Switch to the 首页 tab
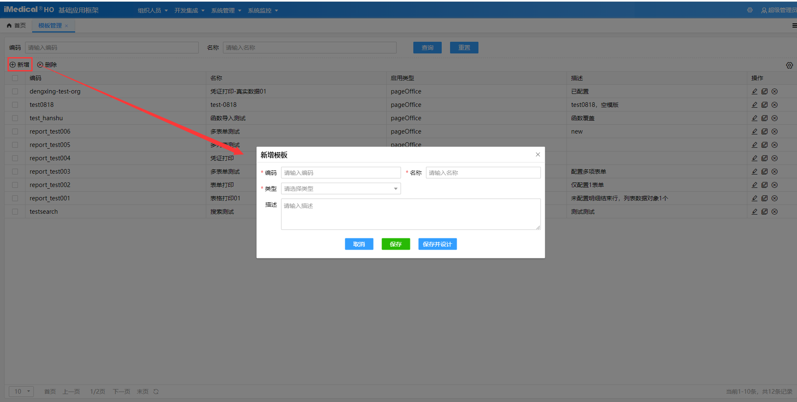This screenshot has width=797, height=402. click(17, 25)
